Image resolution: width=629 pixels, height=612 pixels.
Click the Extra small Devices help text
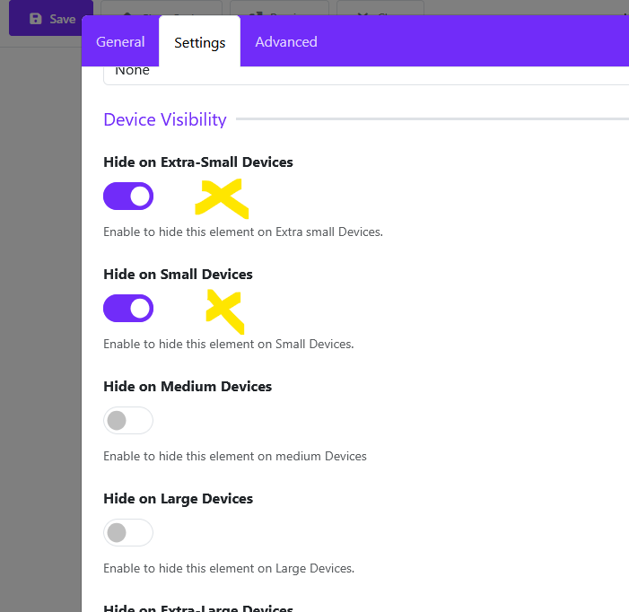(x=243, y=232)
